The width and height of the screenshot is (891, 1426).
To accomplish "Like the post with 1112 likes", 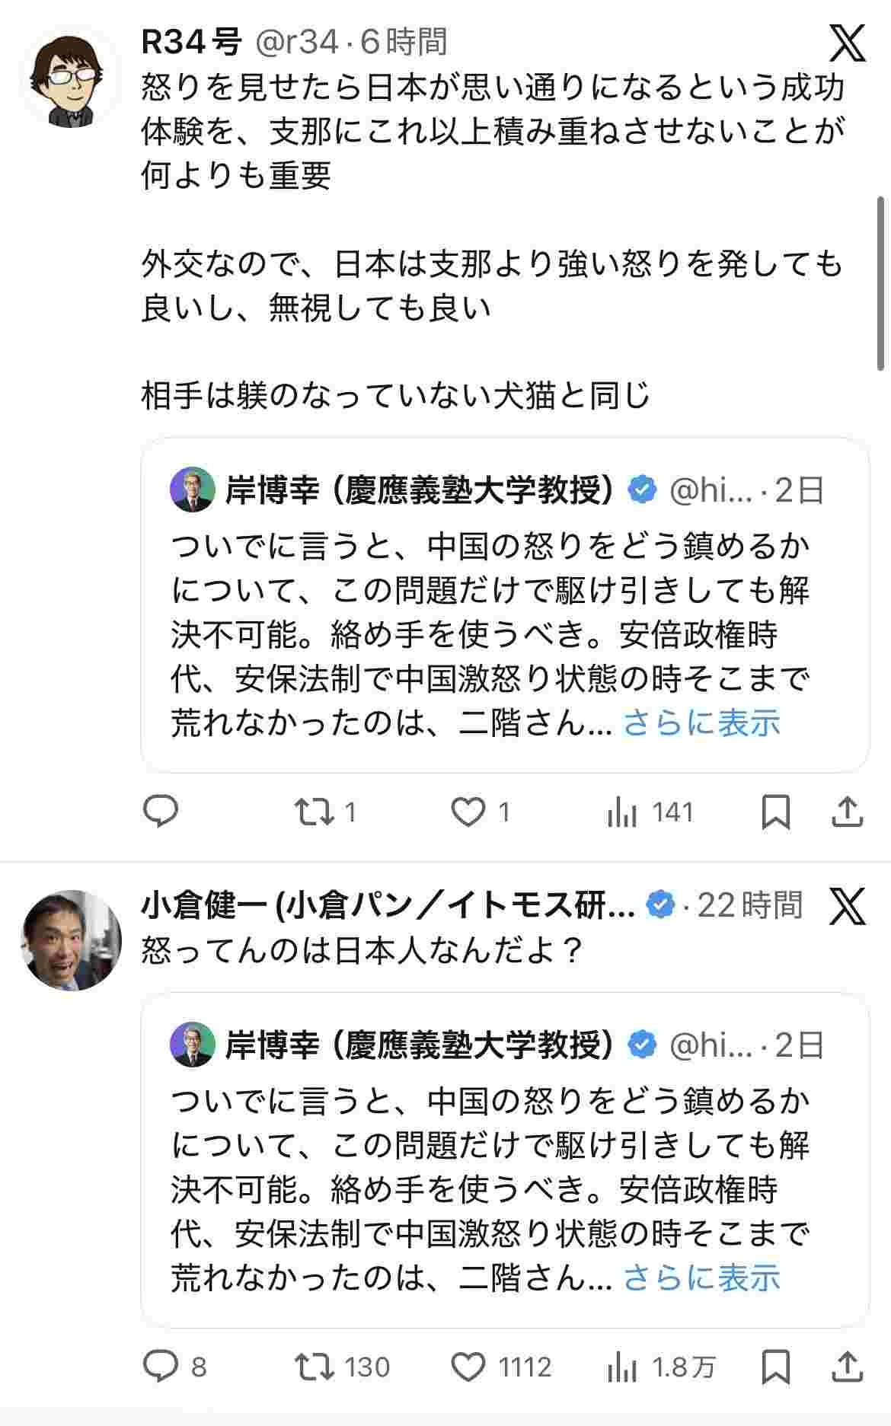I will (468, 1367).
